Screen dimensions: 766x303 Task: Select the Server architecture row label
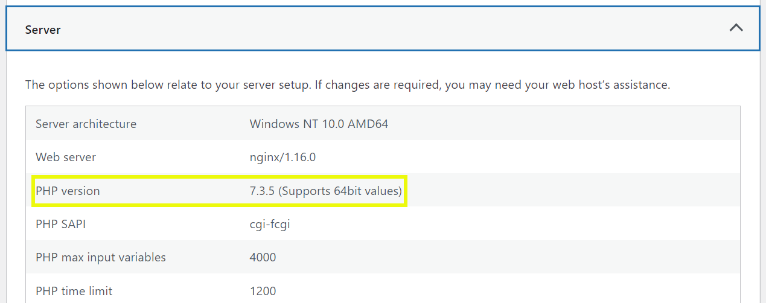(x=86, y=124)
